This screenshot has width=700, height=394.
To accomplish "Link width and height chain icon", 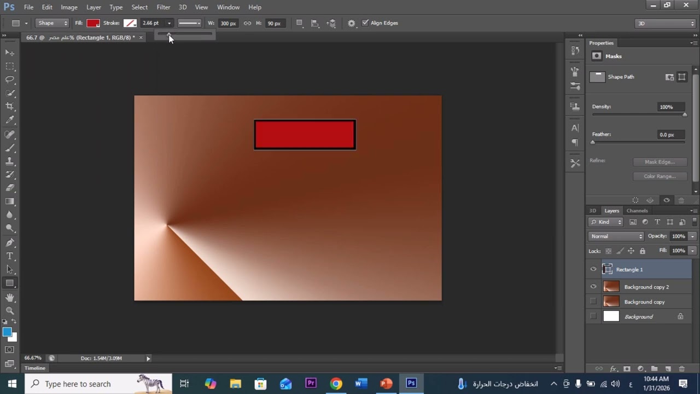I will coord(247,23).
